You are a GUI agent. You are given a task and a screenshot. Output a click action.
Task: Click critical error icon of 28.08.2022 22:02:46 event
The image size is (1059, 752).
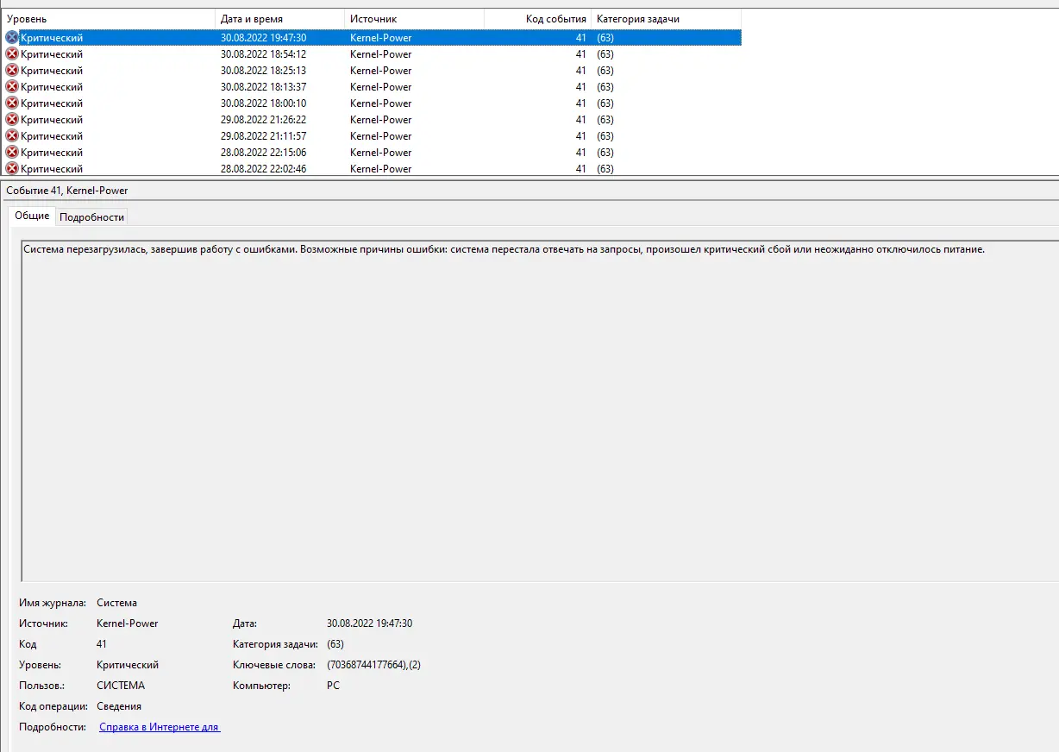pos(11,169)
